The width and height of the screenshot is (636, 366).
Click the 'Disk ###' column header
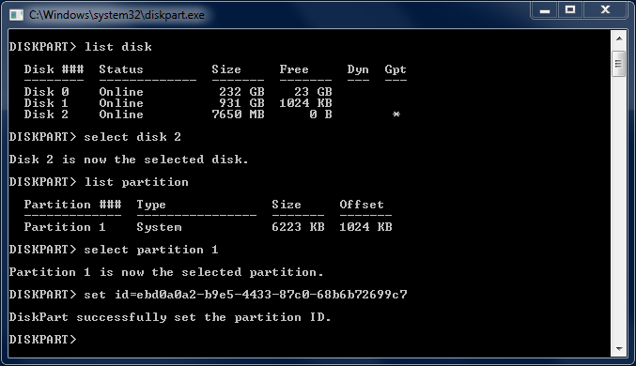coord(54,69)
